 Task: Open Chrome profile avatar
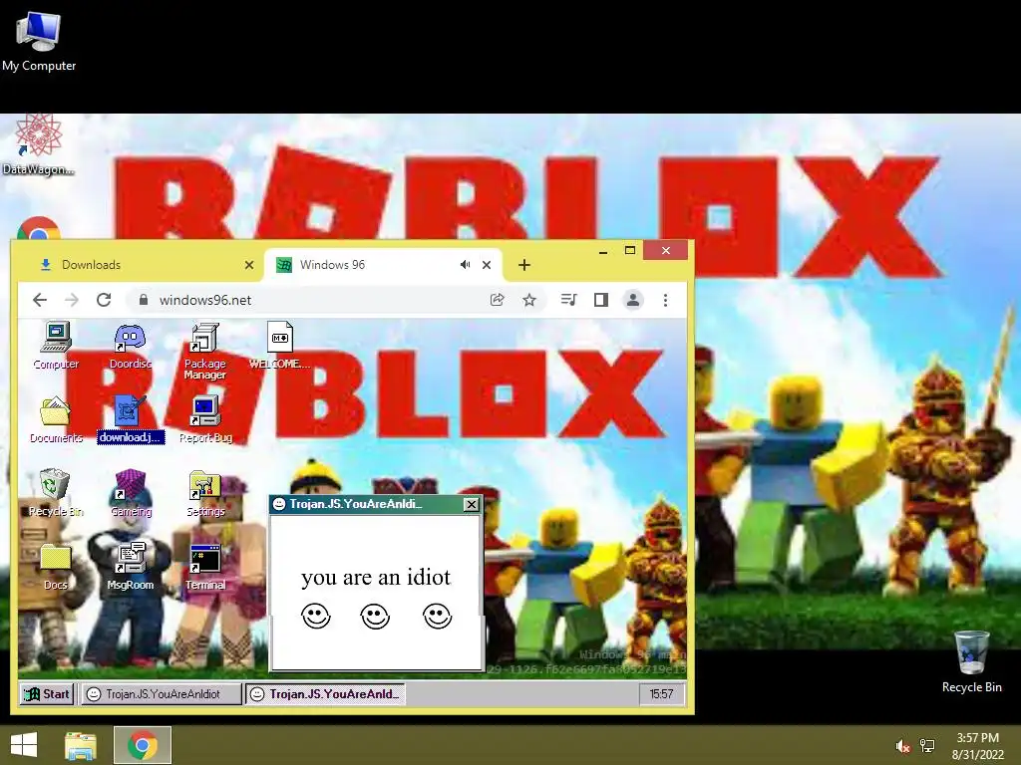(x=633, y=300)
